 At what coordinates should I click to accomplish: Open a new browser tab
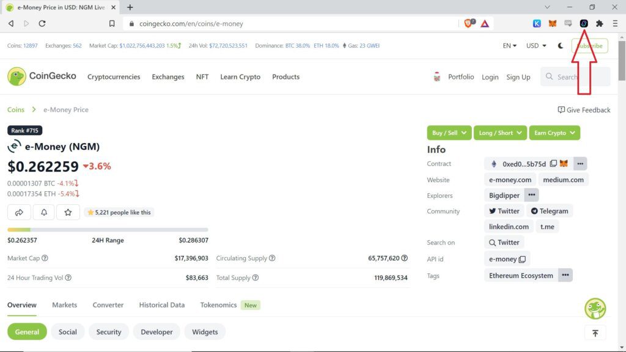[x=130, y=7]
